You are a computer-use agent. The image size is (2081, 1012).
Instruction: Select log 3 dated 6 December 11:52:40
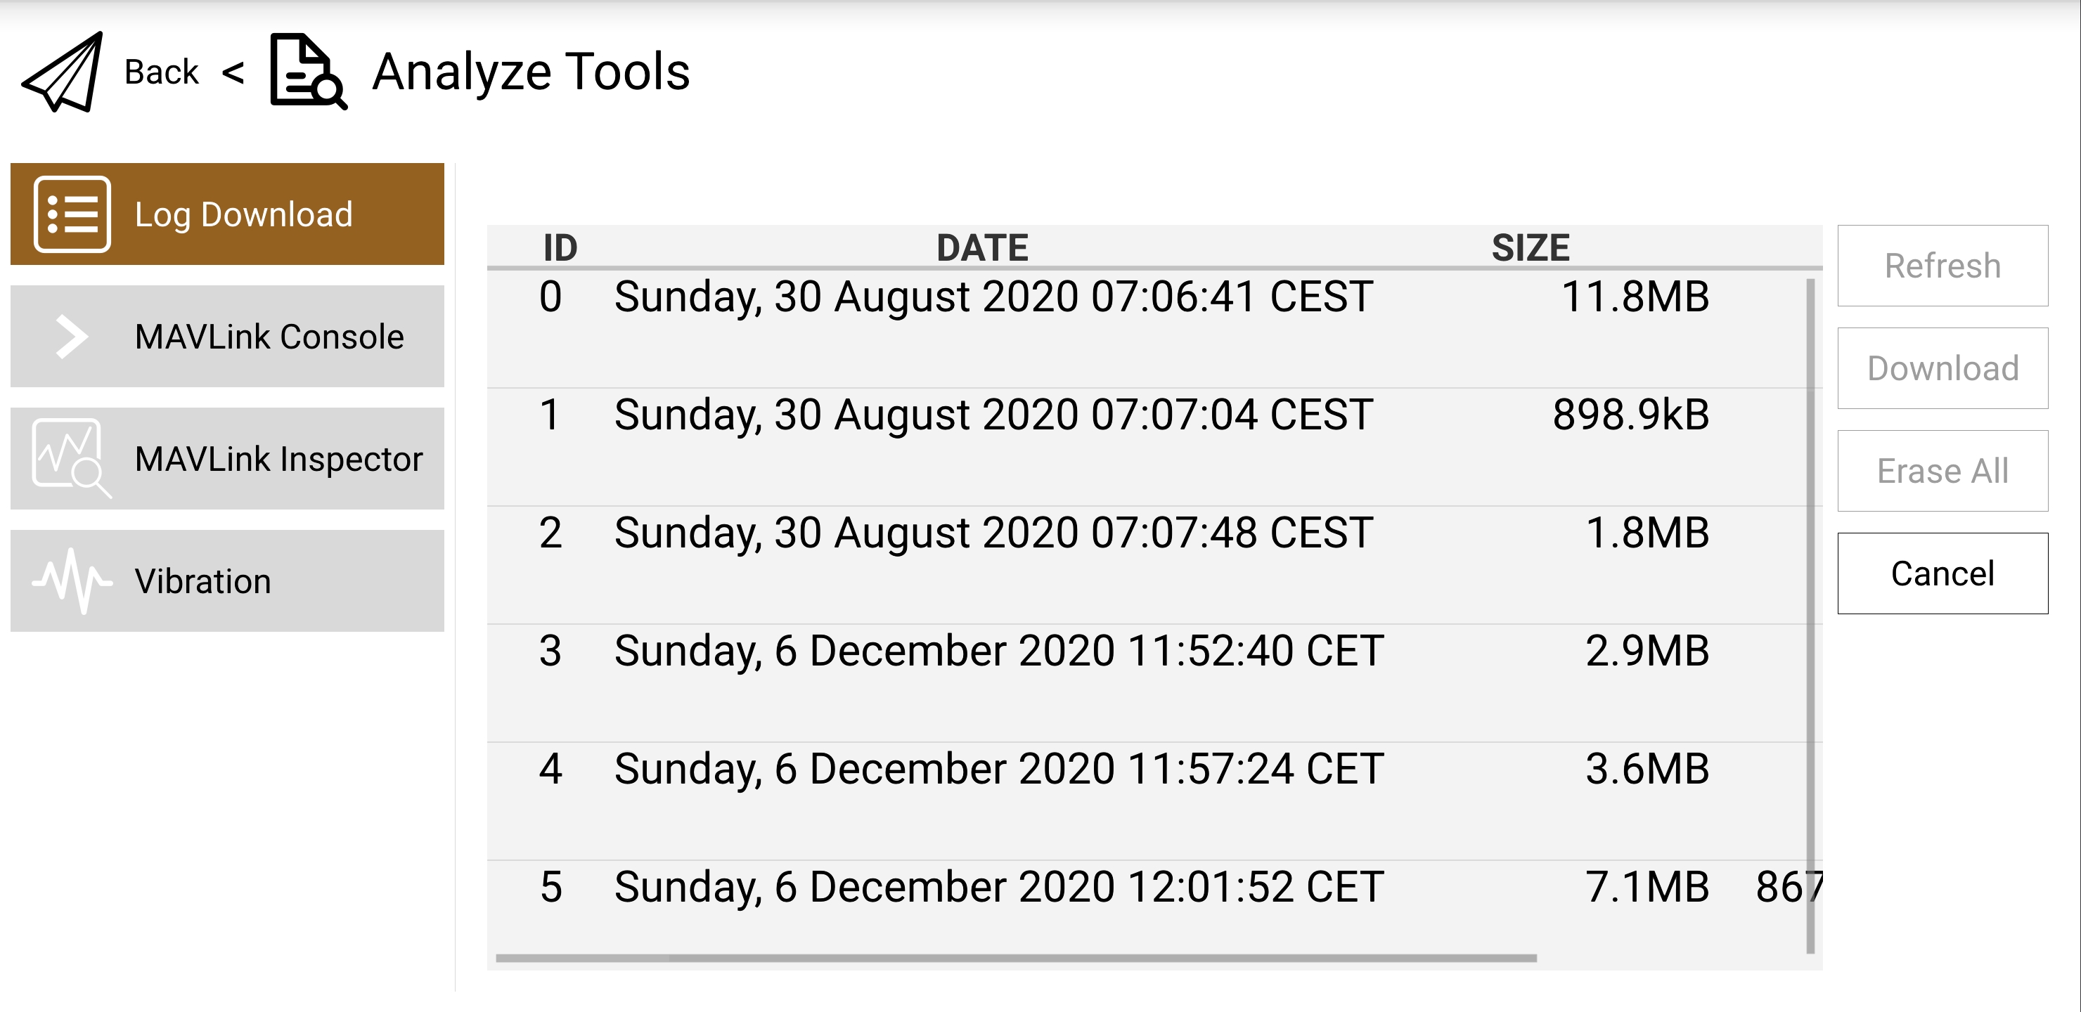click(998, 651)
